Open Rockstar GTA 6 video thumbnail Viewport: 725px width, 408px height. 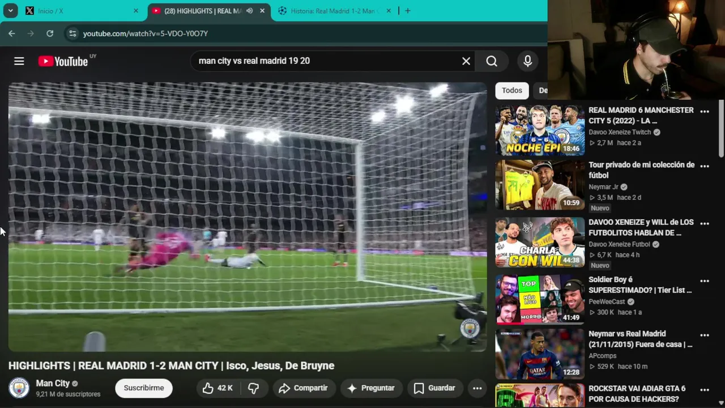(x=540, y=396)
